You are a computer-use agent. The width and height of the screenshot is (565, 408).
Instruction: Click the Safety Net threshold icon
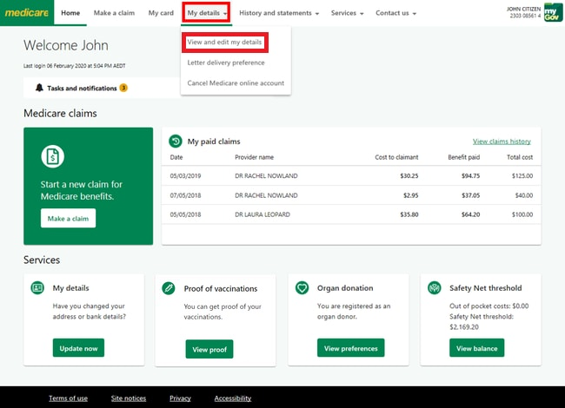click(x=434, y=288)
